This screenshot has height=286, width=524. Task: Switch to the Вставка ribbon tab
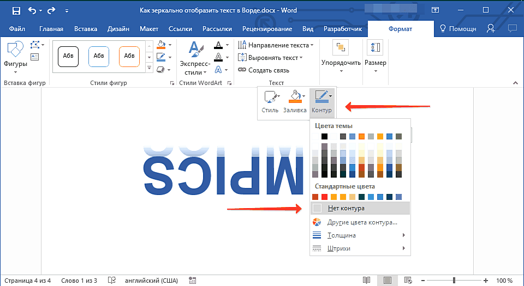(85, 29)
